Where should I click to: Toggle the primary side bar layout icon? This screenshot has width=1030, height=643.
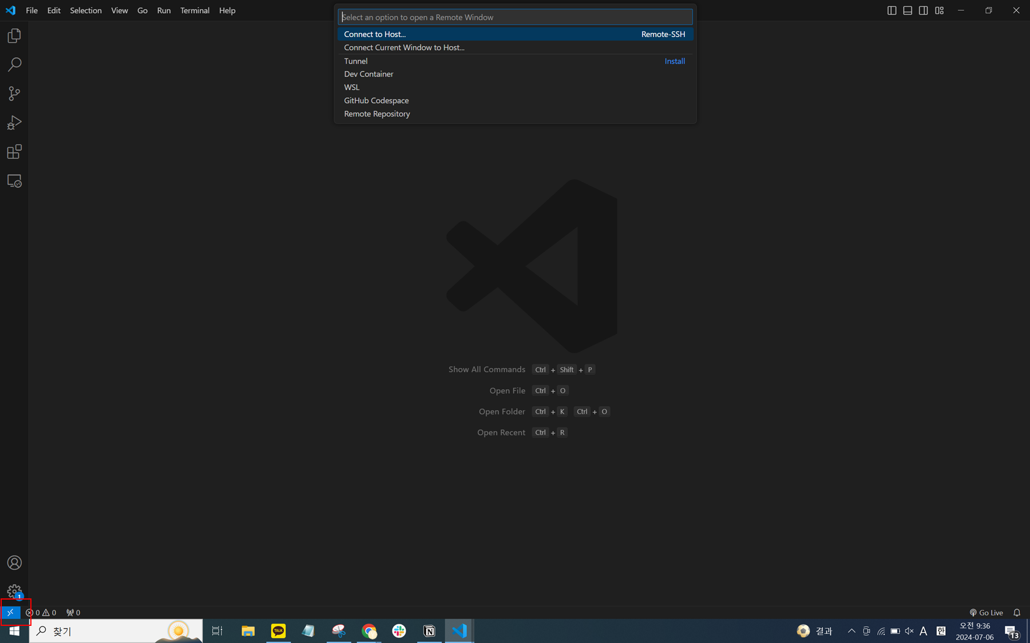tap(892, 10)
